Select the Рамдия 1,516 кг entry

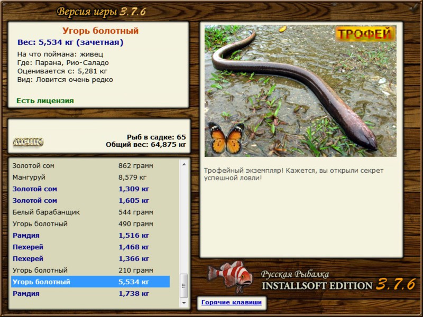click(90, 235)
